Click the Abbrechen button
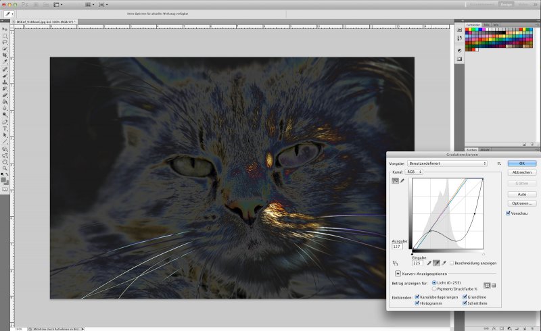The height and width of the screenshot is (331, 541). [x=522, y=172]
